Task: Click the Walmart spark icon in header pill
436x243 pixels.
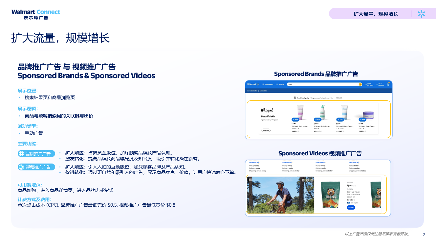Action: (421, 14)
